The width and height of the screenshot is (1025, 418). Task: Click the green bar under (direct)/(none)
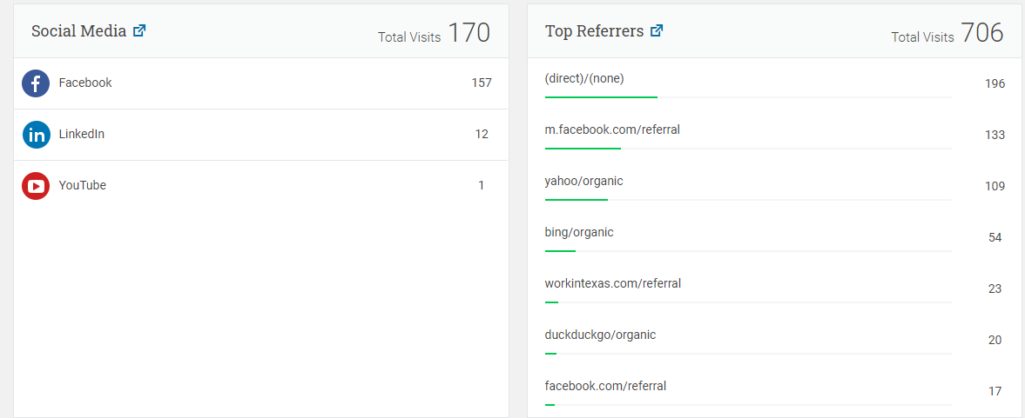point(601,97)
